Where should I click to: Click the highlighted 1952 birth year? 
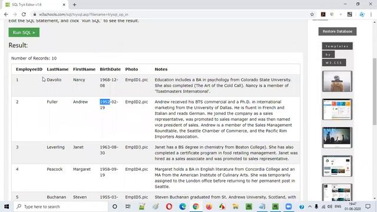click(105, 102)
